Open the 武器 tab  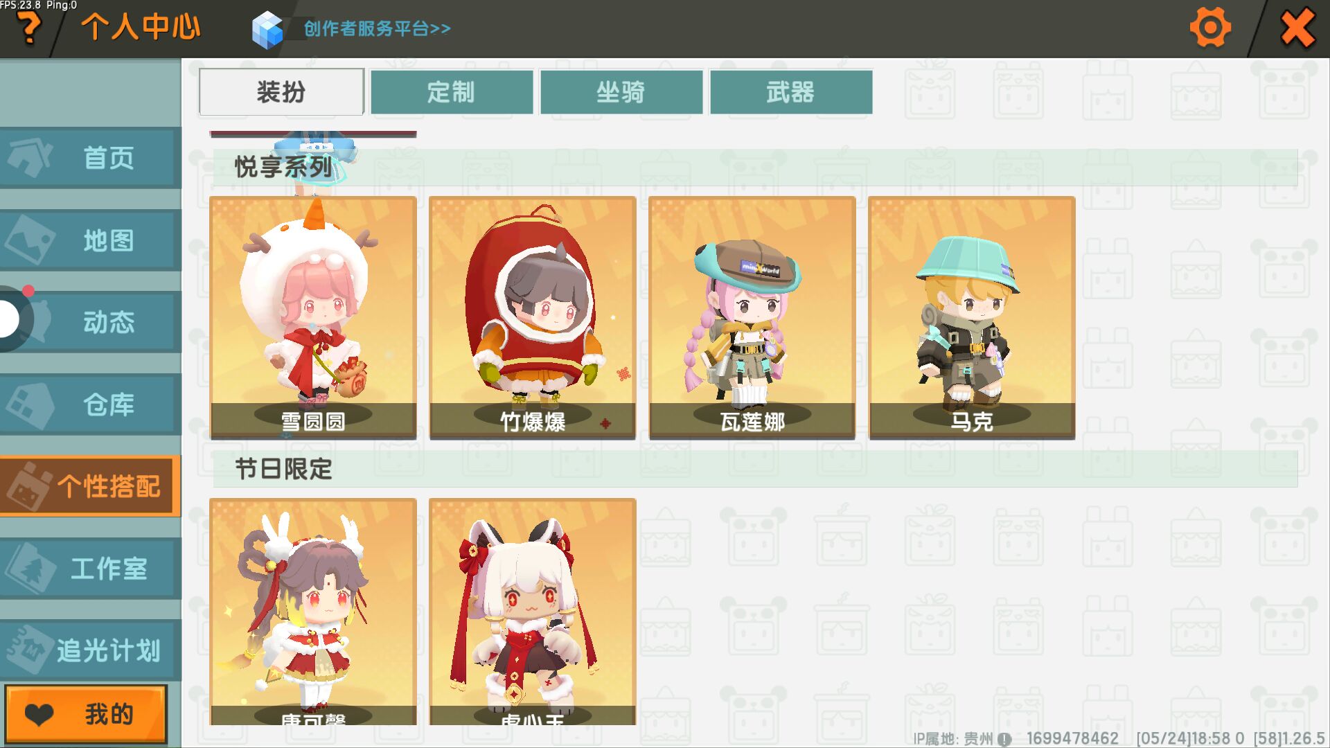(791, 91)
